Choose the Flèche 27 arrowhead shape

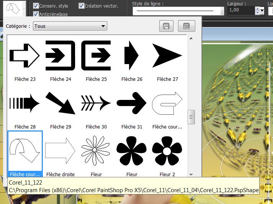(167, 55)
